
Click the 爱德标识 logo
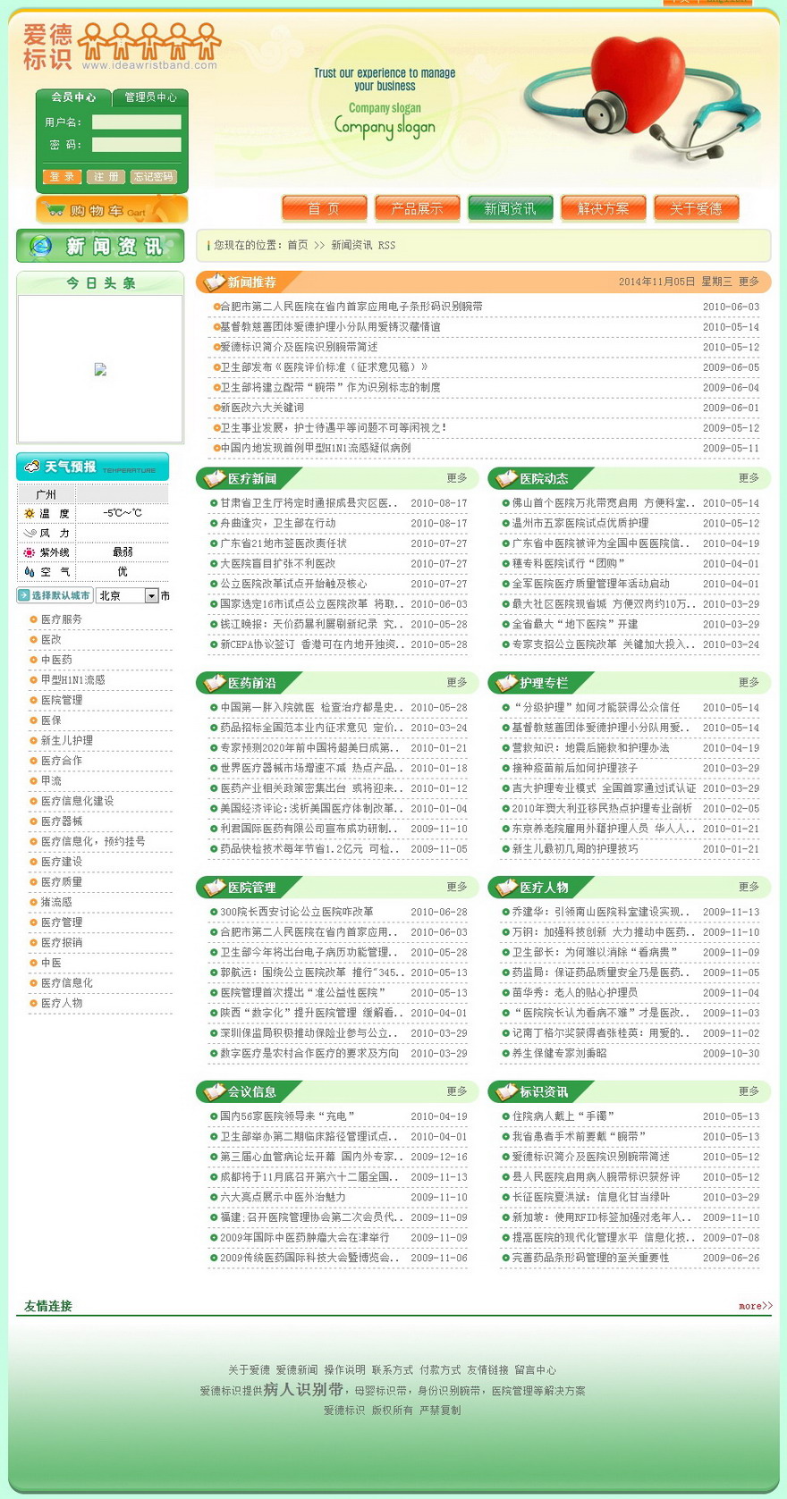click(x=122, y=46)
